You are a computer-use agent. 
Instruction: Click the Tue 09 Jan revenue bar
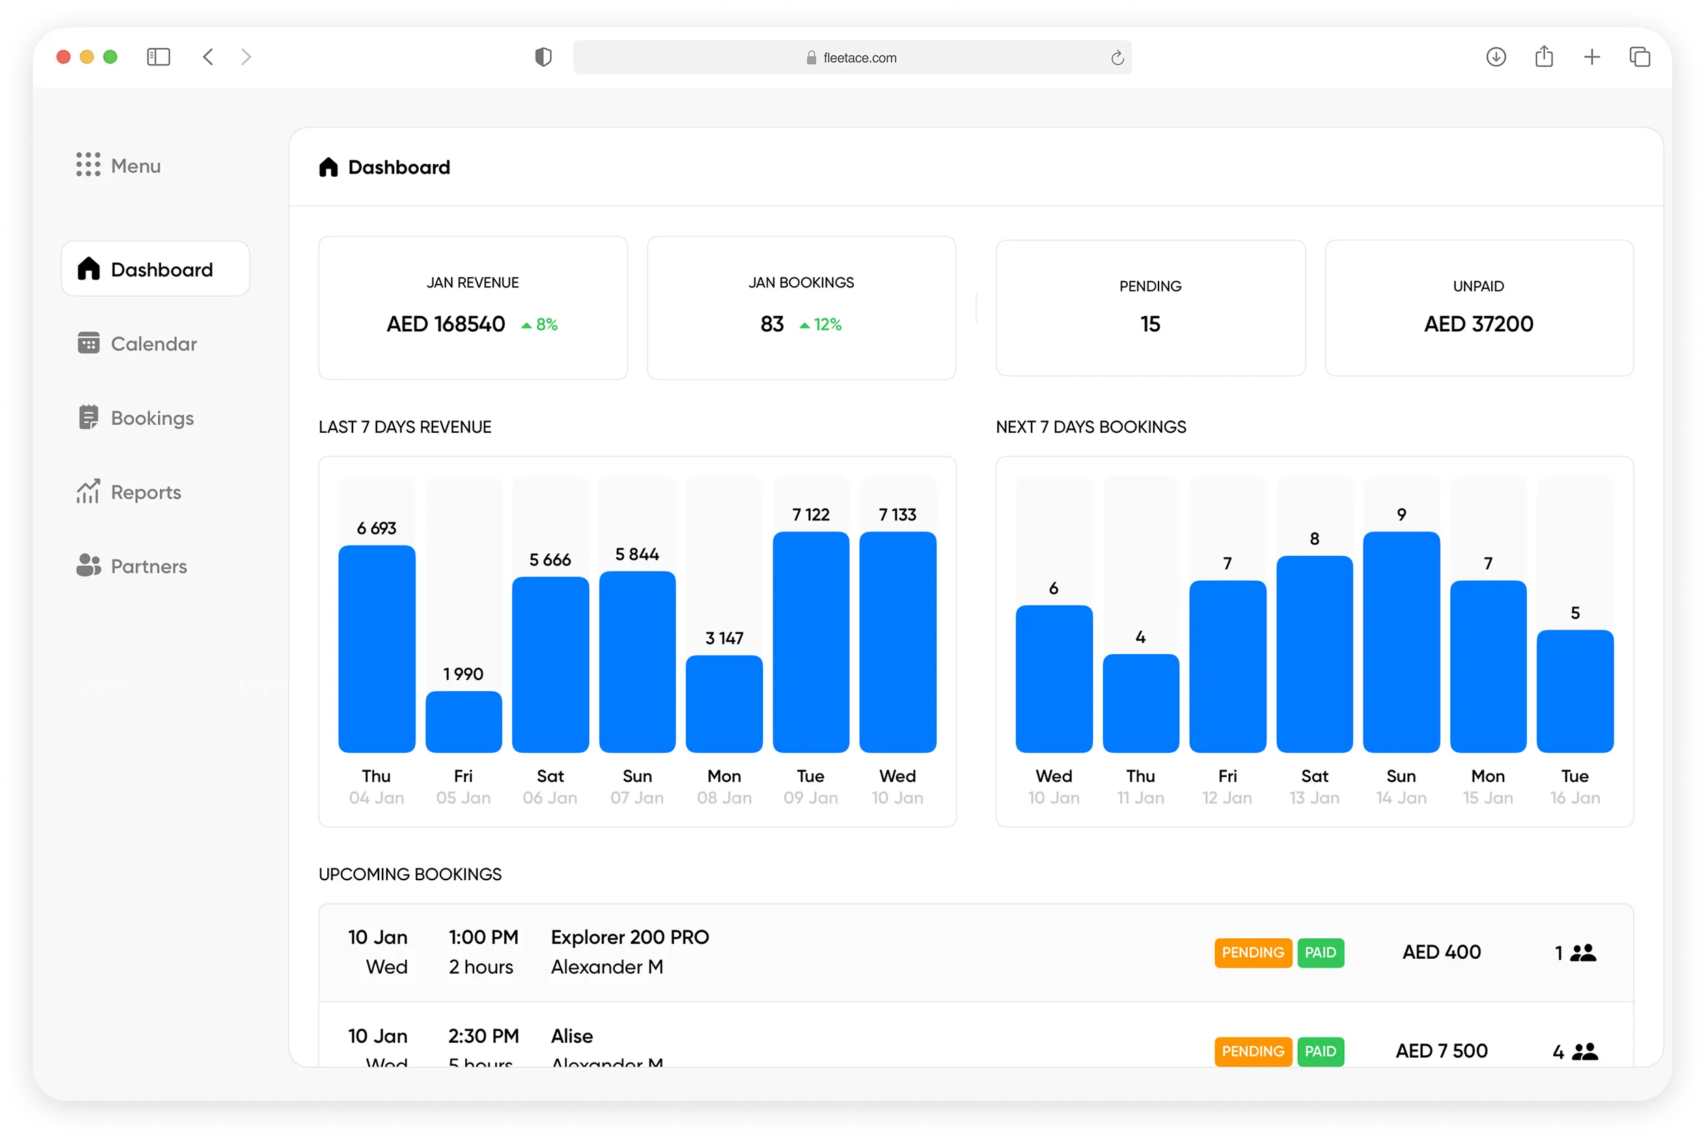(x=811, y=642)
